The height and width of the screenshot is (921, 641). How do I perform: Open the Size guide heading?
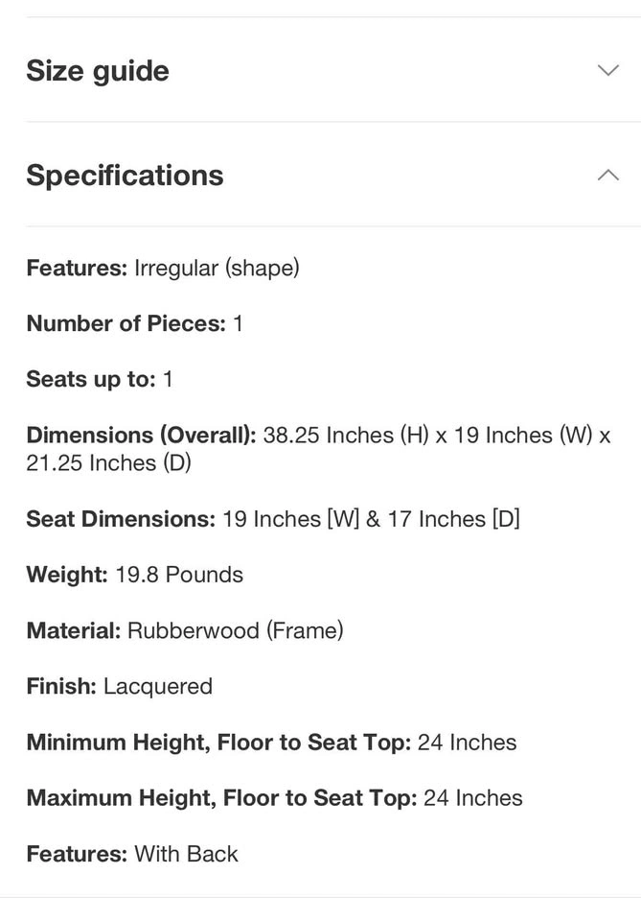point(98,71)
